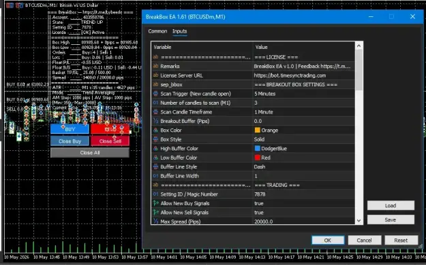Click the 'BUY 0.02 at' order label on chart
426x265 pixels.
coord(27,84)
